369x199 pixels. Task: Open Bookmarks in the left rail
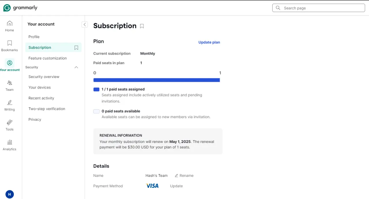click(10, 46)
